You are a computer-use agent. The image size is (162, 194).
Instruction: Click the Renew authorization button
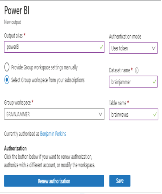coord(54,181)
